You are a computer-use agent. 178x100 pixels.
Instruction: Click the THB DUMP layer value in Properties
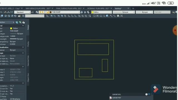[x=14, y=31]
